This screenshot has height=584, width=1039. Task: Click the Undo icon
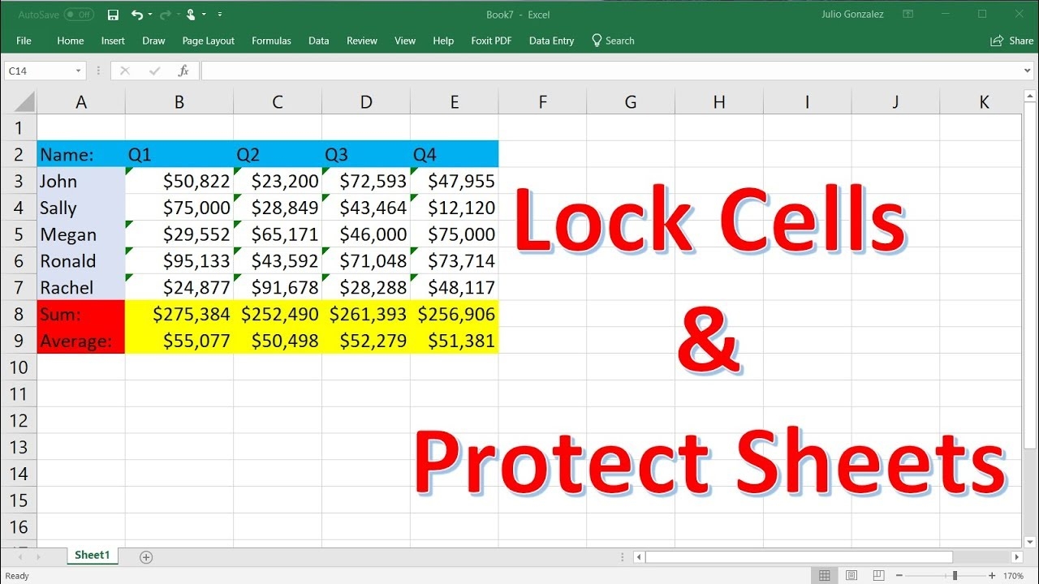tap(137, 15)
